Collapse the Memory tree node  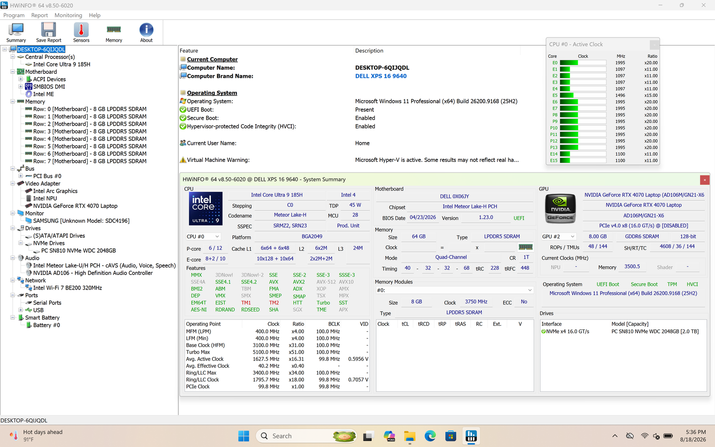coord(13,101)
